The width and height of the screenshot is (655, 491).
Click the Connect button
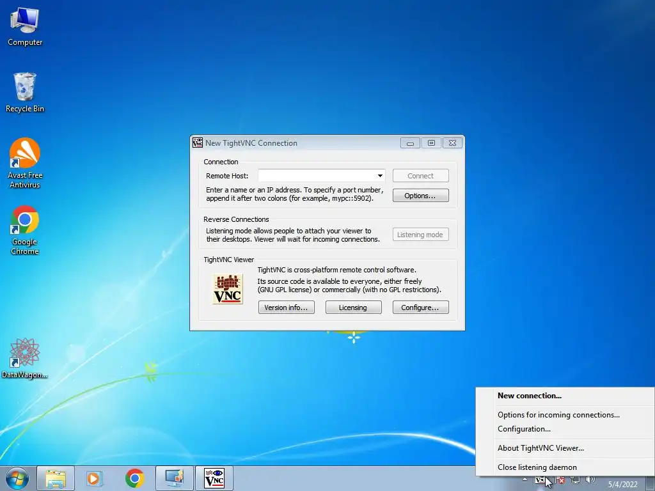421,176
